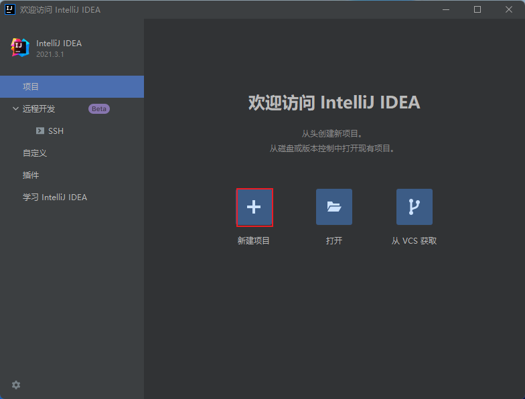Click the 打开 label
Image resolution: width=525 pixels, height=399 pixels.
coord(334,241)
